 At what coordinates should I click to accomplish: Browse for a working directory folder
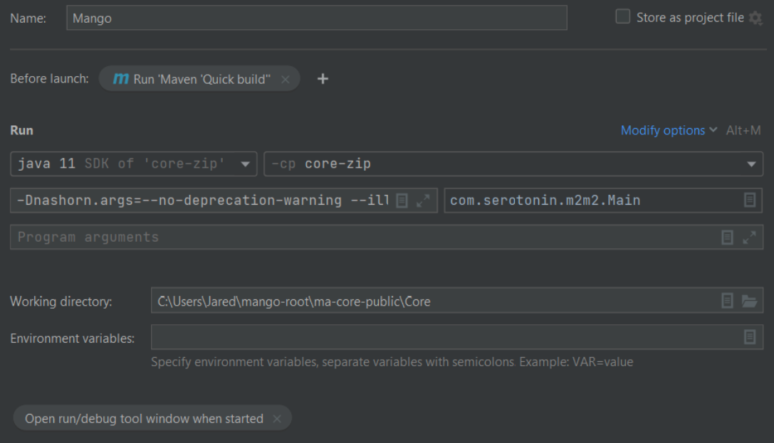pyautogui.click(x=749, y=301)
